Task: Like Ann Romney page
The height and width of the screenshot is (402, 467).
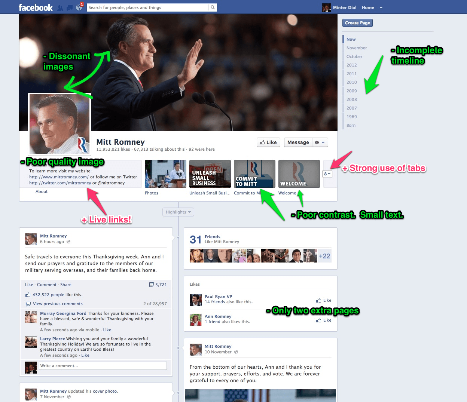Action: tap(324, 320)
